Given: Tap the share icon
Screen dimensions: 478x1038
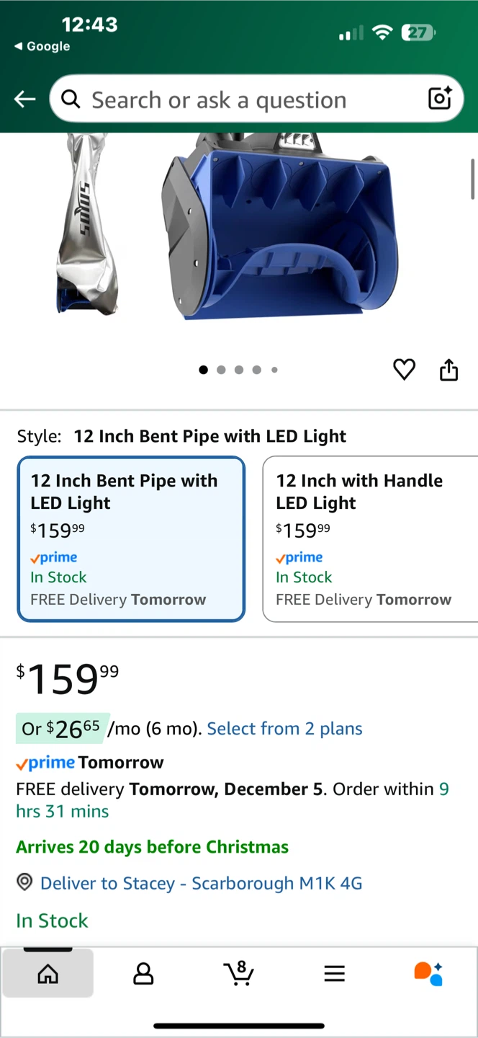Looking at the screenshot, I should click(x=448, y=370).
